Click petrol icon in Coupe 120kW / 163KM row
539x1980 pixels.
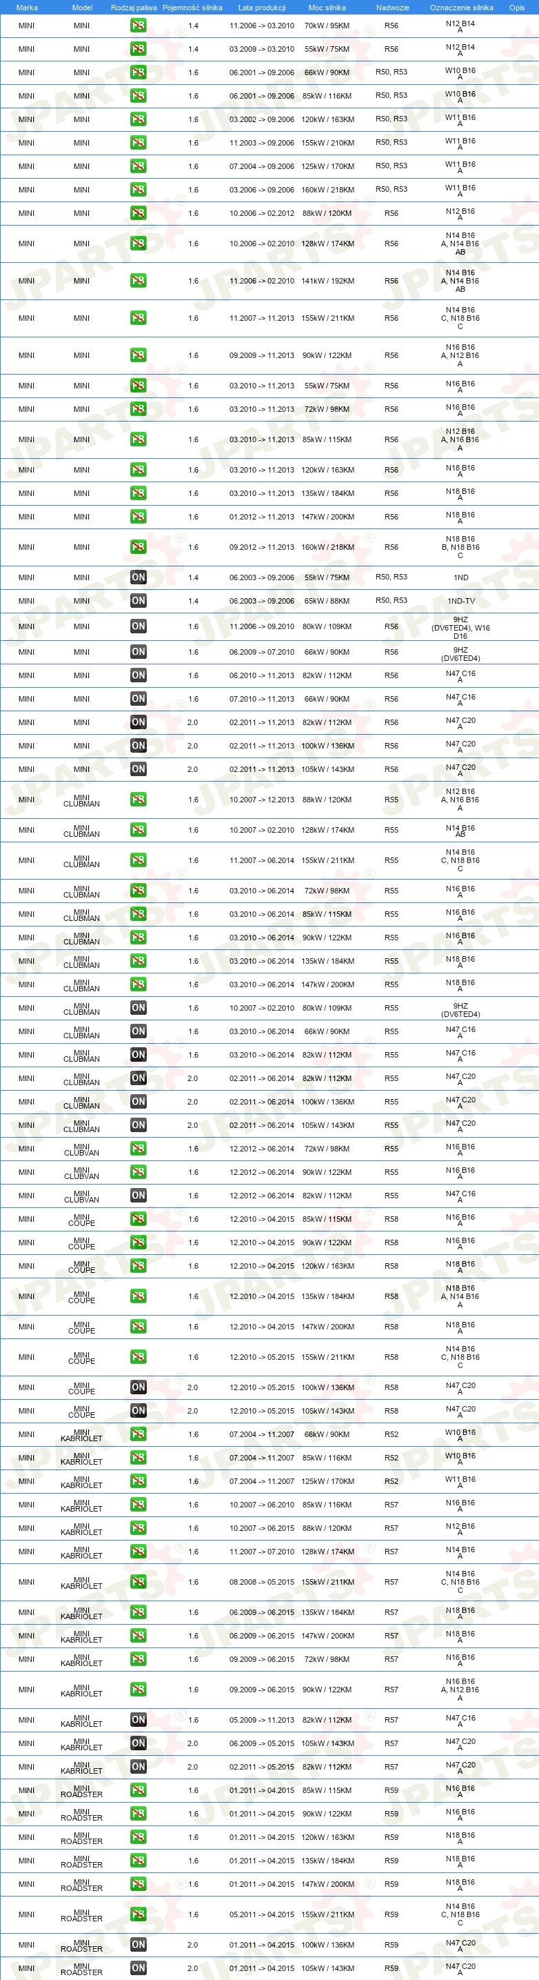pos(139,1266)
